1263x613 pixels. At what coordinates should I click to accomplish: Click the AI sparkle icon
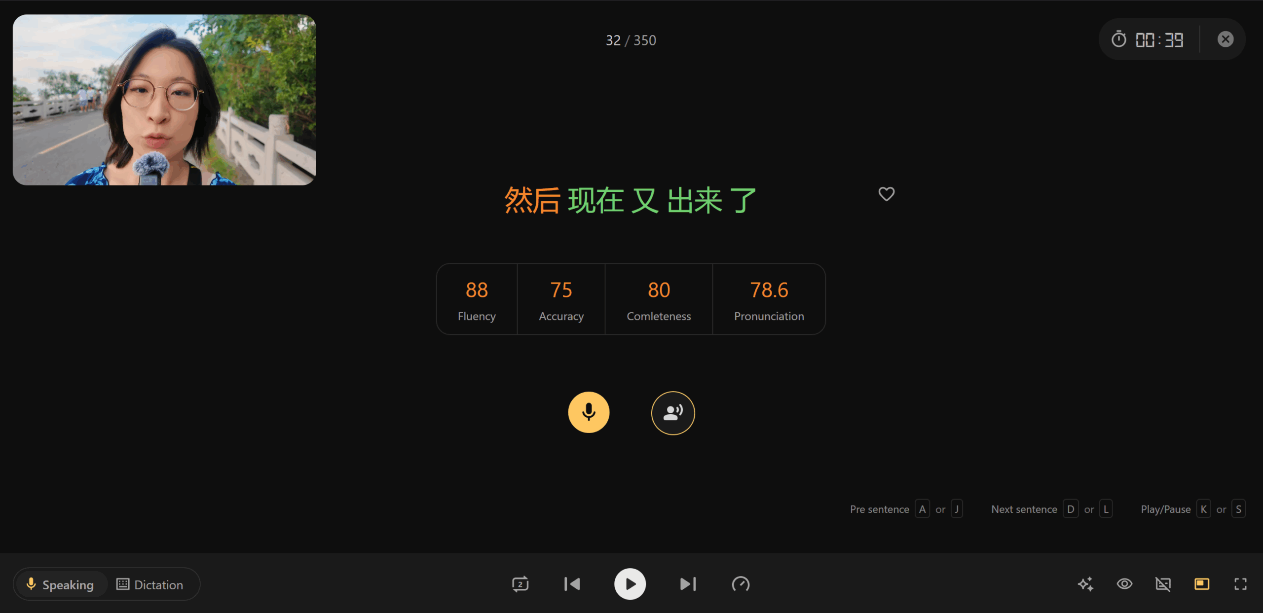(x=1085, y=584)
